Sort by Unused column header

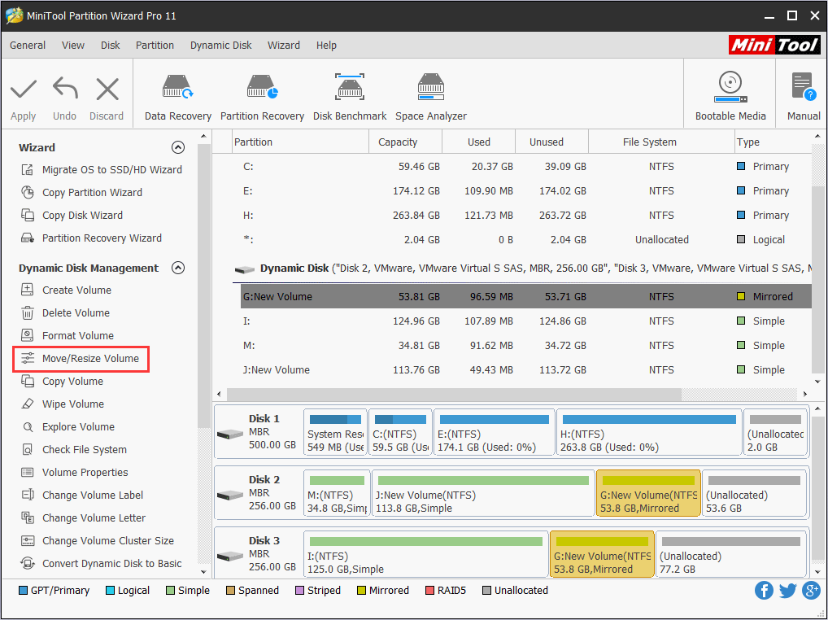pyautogui.click(x=551, y=142)
